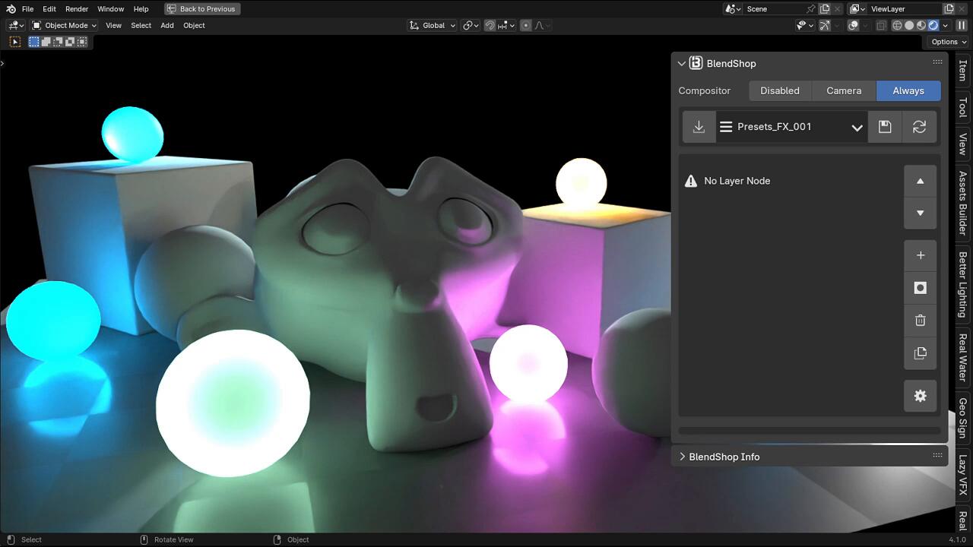Image resolution: width=973 pixels, height=547 pixels.
Task: Open the Render menu
Action: coord(76,8)
